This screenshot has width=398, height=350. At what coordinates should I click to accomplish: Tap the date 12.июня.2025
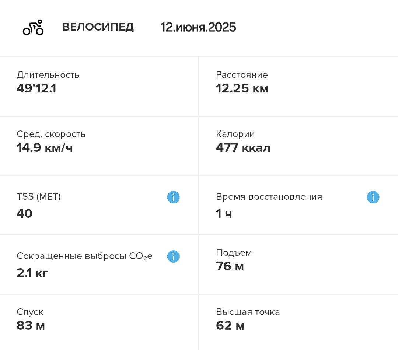(x=198, y=27)
